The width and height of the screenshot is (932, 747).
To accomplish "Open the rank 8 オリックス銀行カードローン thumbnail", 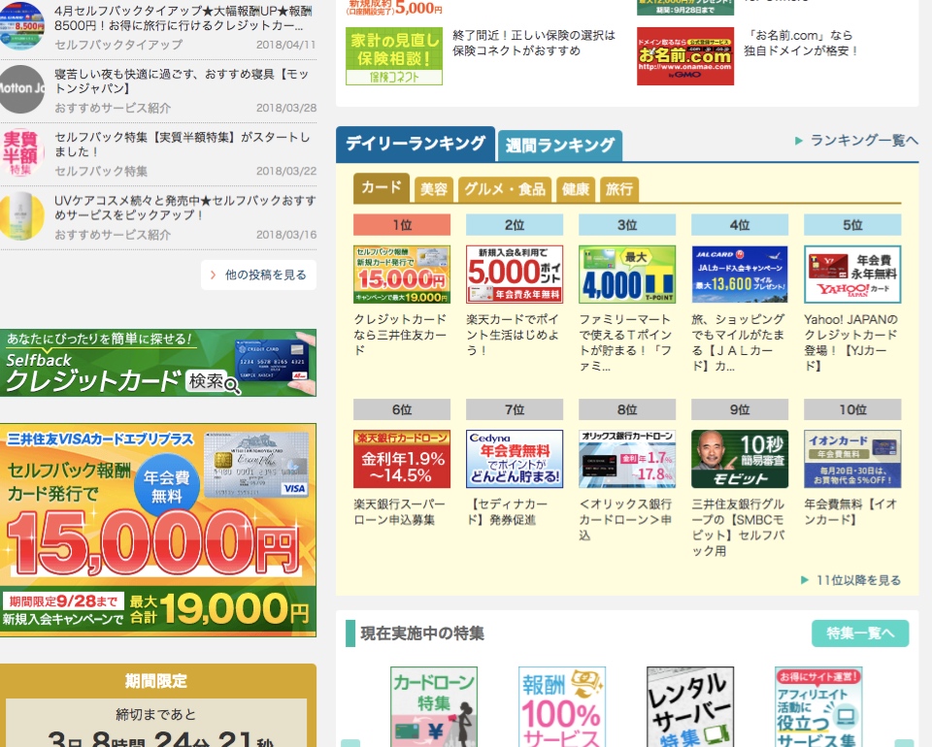I will tap(627, 459).
